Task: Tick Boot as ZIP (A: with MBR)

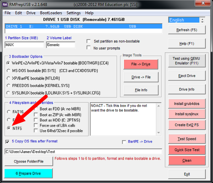Action: pyautogui.click(x=36, y=115)
